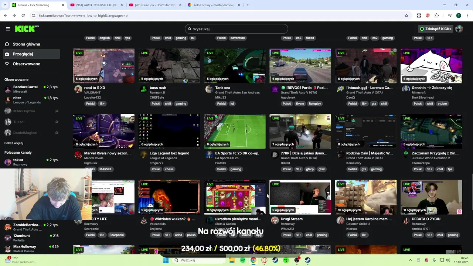Switch to the Koło Fortuny browser tab
The image size is (473, 266).
click(213, 5)
